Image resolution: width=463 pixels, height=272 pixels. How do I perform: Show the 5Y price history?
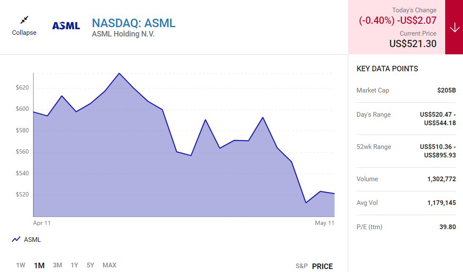click(90, 265)
